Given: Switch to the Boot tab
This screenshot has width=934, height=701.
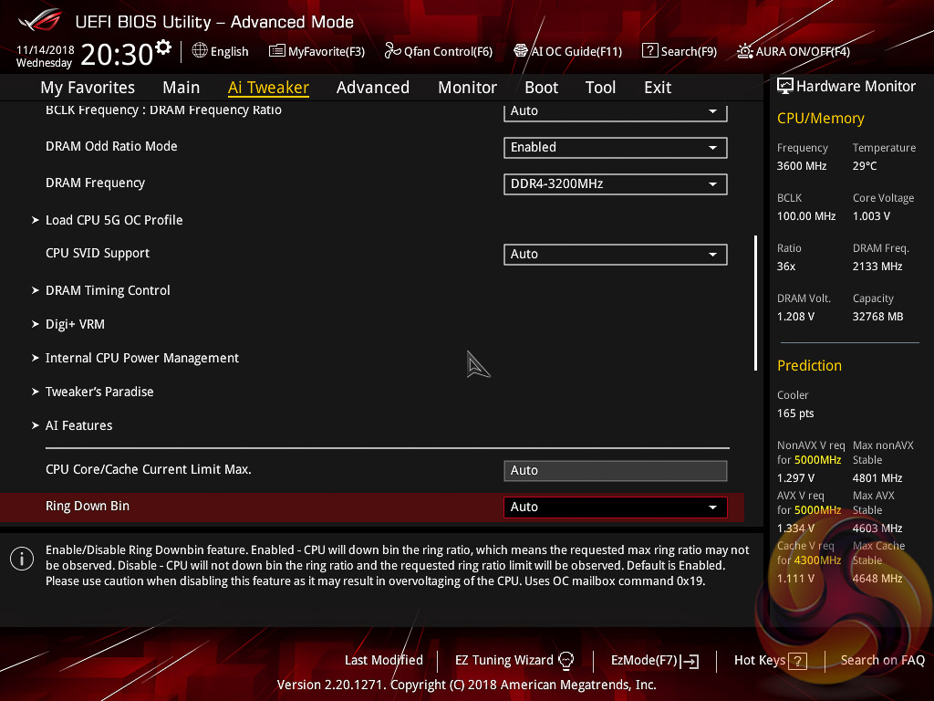Looking at the screenshot, I should [x=542, y=88].
